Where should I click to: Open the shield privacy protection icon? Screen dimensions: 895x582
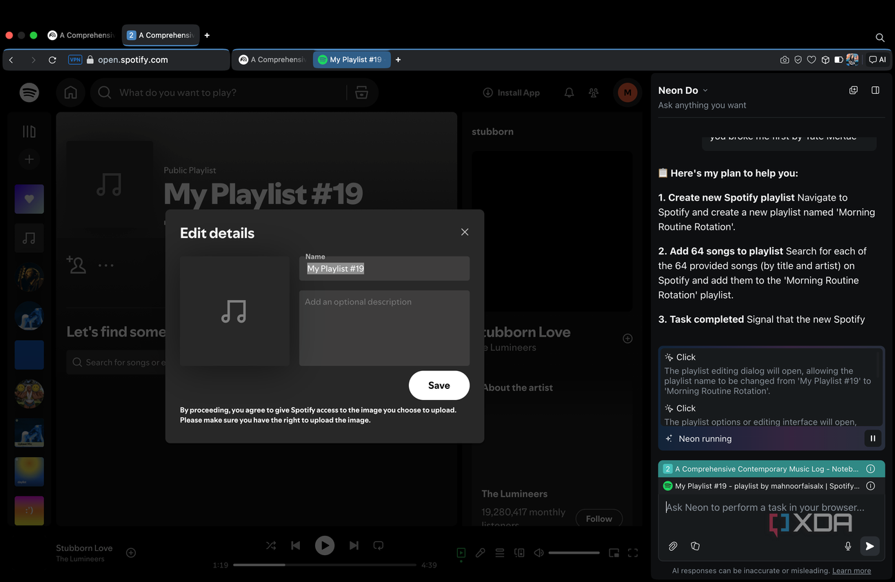[x=798, y=60]
